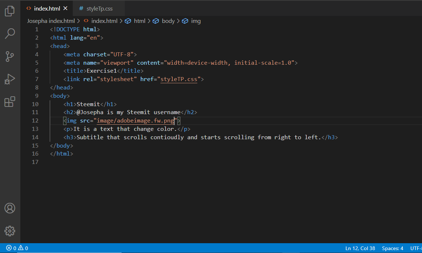Click the HTML file icon on index.html tab
The image size is (422, 253).
[x=29, y=8]
